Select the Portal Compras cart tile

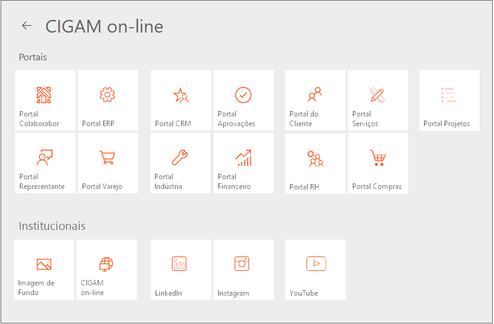378,164
